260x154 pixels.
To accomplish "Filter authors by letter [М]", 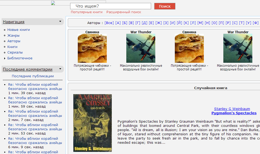I will coord(200,23).
